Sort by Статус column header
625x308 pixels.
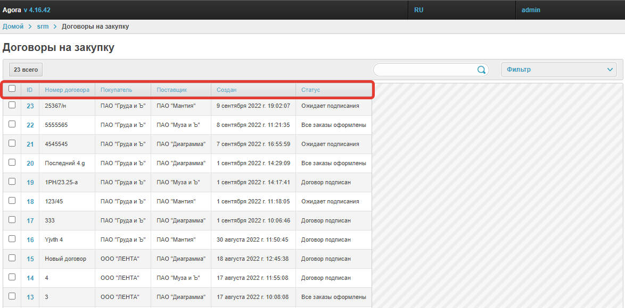click(311, 90)
